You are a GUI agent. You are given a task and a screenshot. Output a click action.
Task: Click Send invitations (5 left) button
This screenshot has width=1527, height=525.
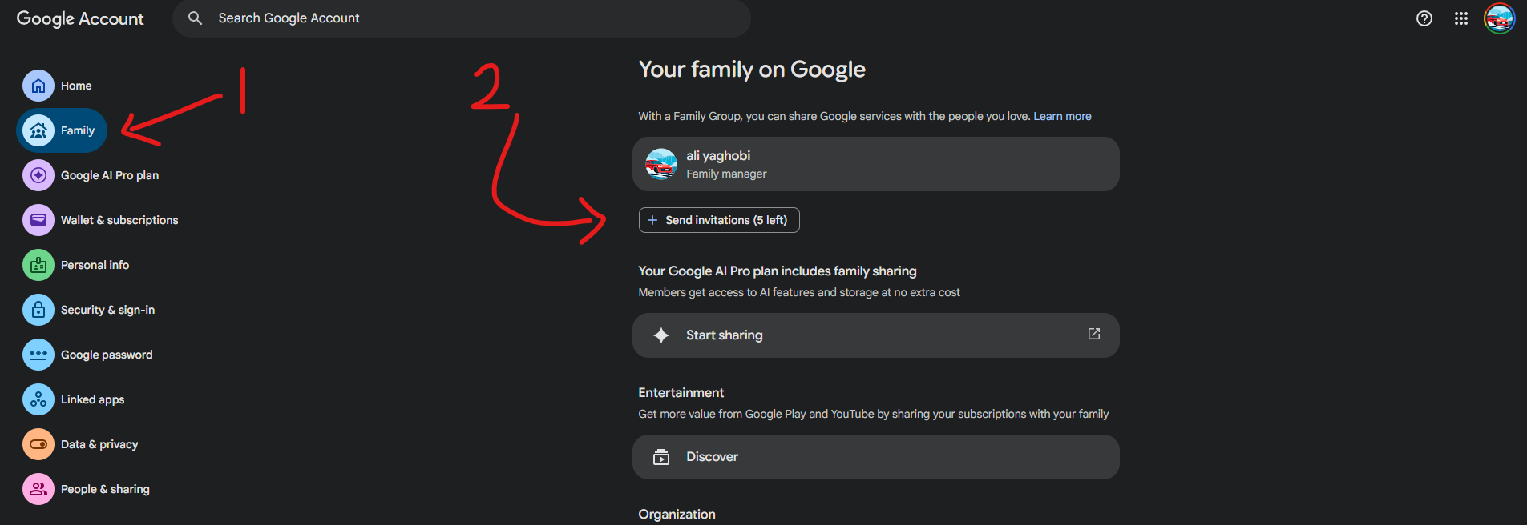tap(719, 220)
